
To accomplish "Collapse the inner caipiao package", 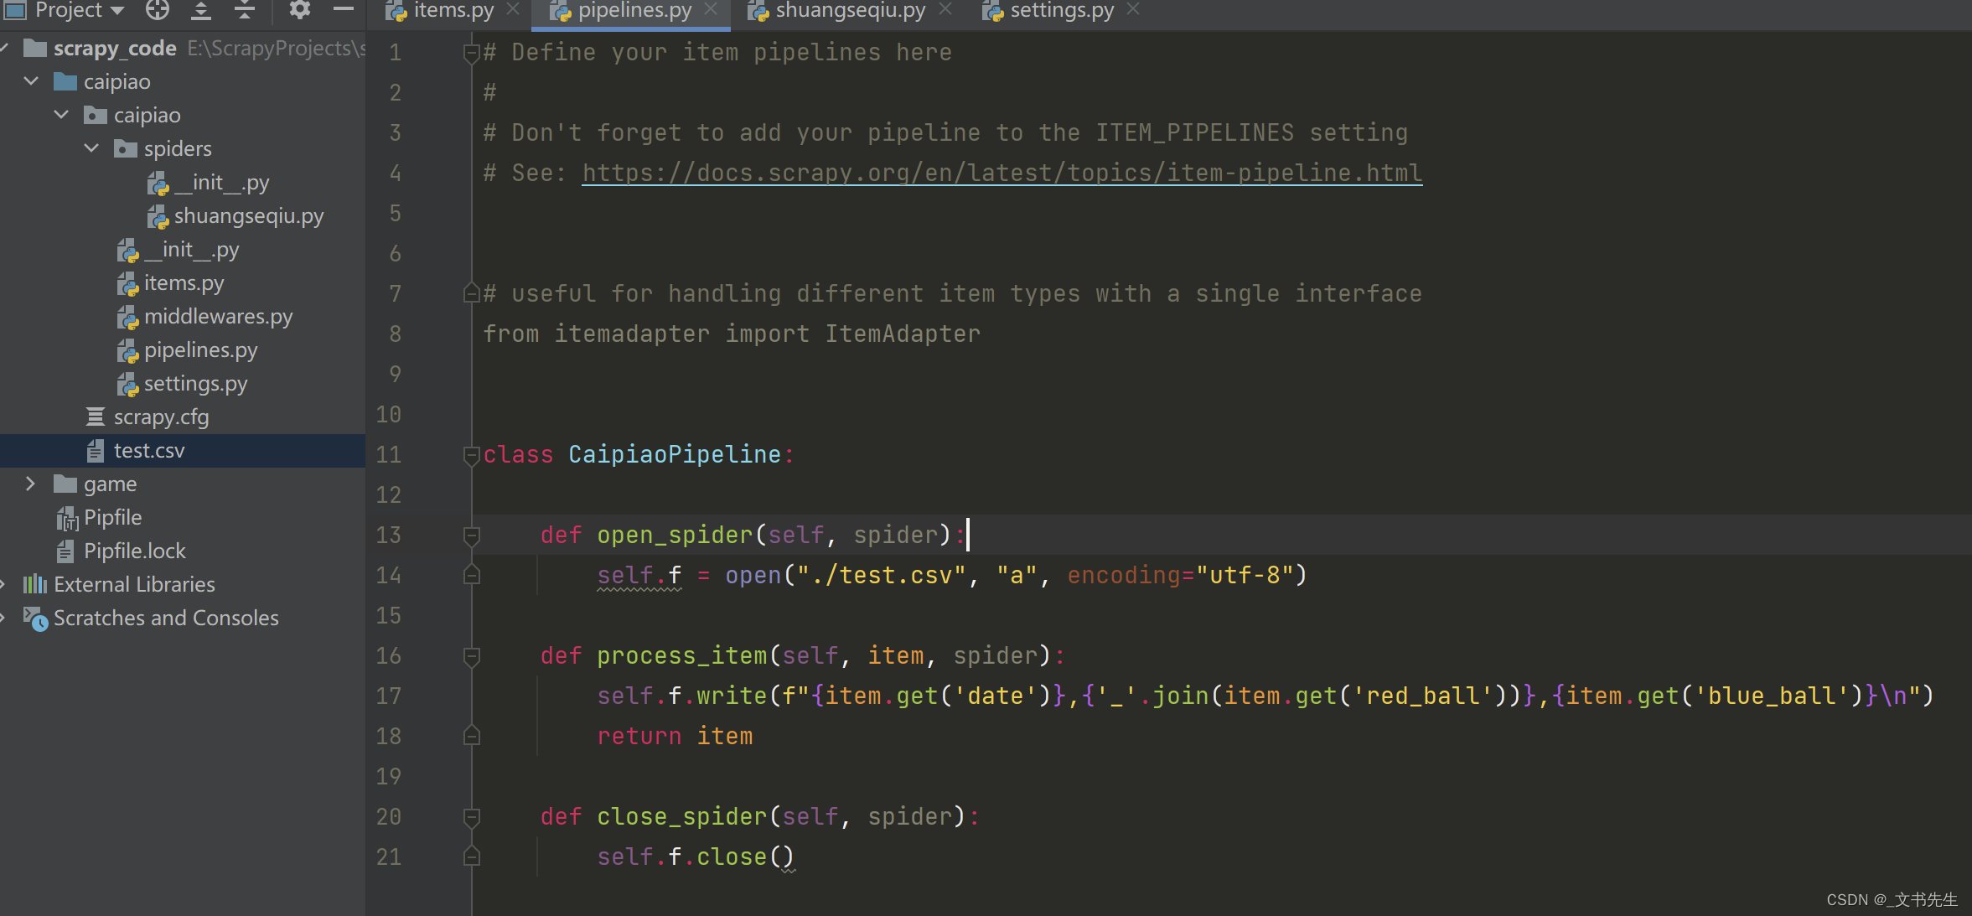I will [x=62, y=115].
